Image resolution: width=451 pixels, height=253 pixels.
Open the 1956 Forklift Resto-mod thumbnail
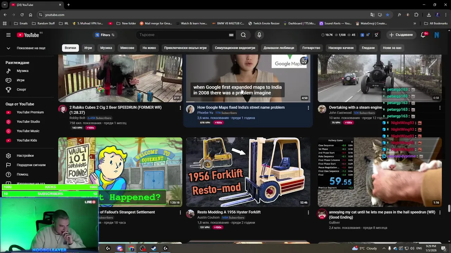click(248, 172)
